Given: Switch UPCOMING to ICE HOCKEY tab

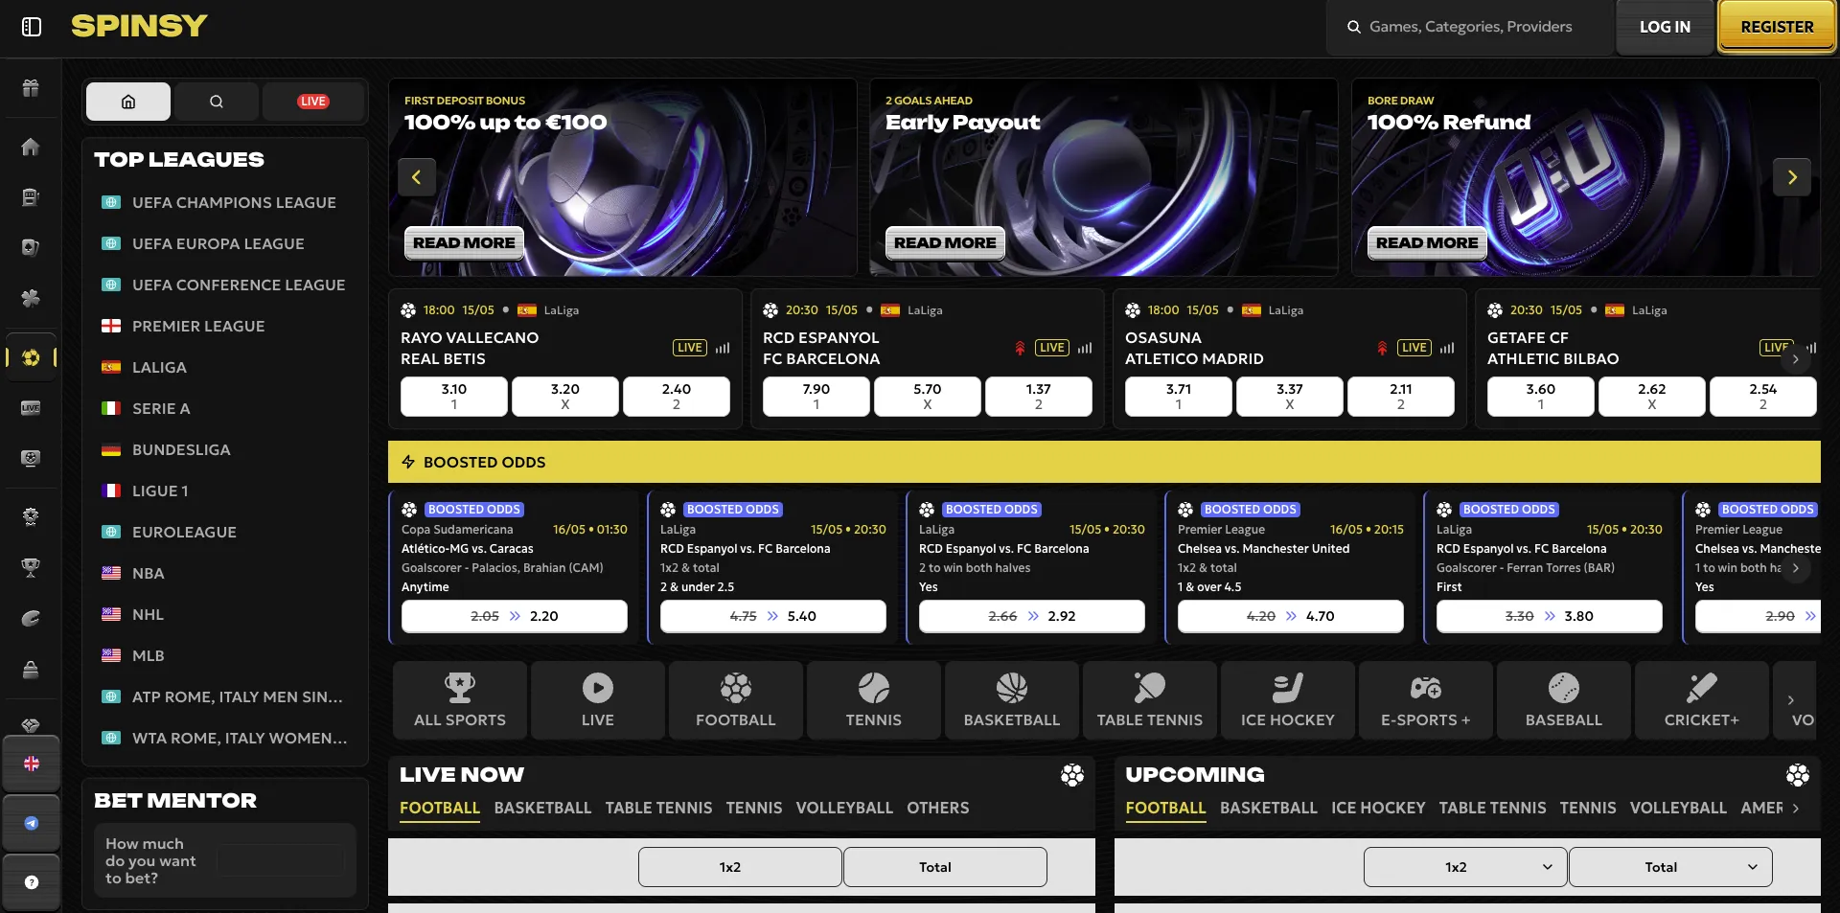Looking at the screenshot, I should [x=1378, y=809].
